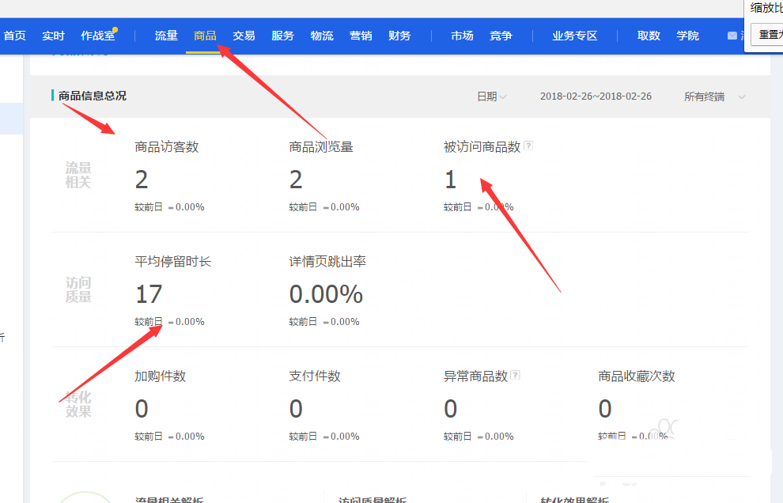Go to the 流量 tab
Screen dimensions: 783x503
coord(166,36)
